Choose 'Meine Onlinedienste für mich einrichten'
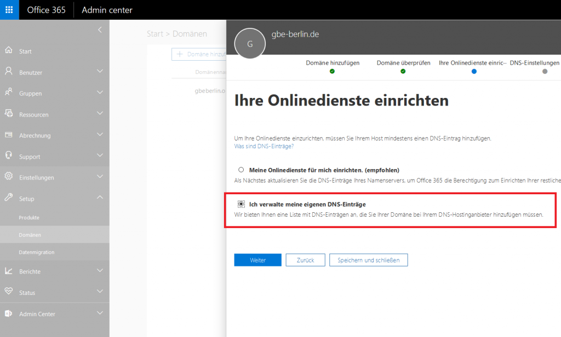Screen dimensions: 561x337 pyautogui.click(x=241, y=170)
